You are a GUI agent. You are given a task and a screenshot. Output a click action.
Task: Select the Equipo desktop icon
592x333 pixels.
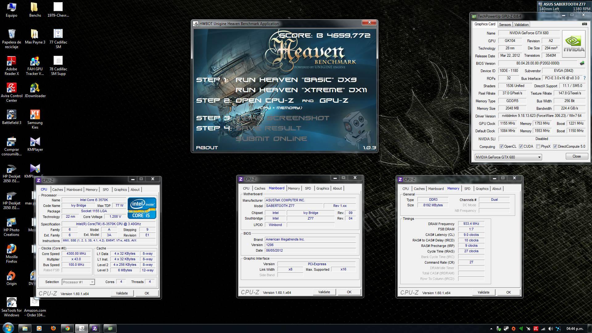coord(11,10)
